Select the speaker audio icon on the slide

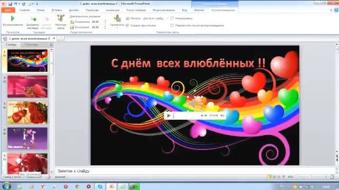click(x=195, y=104)
